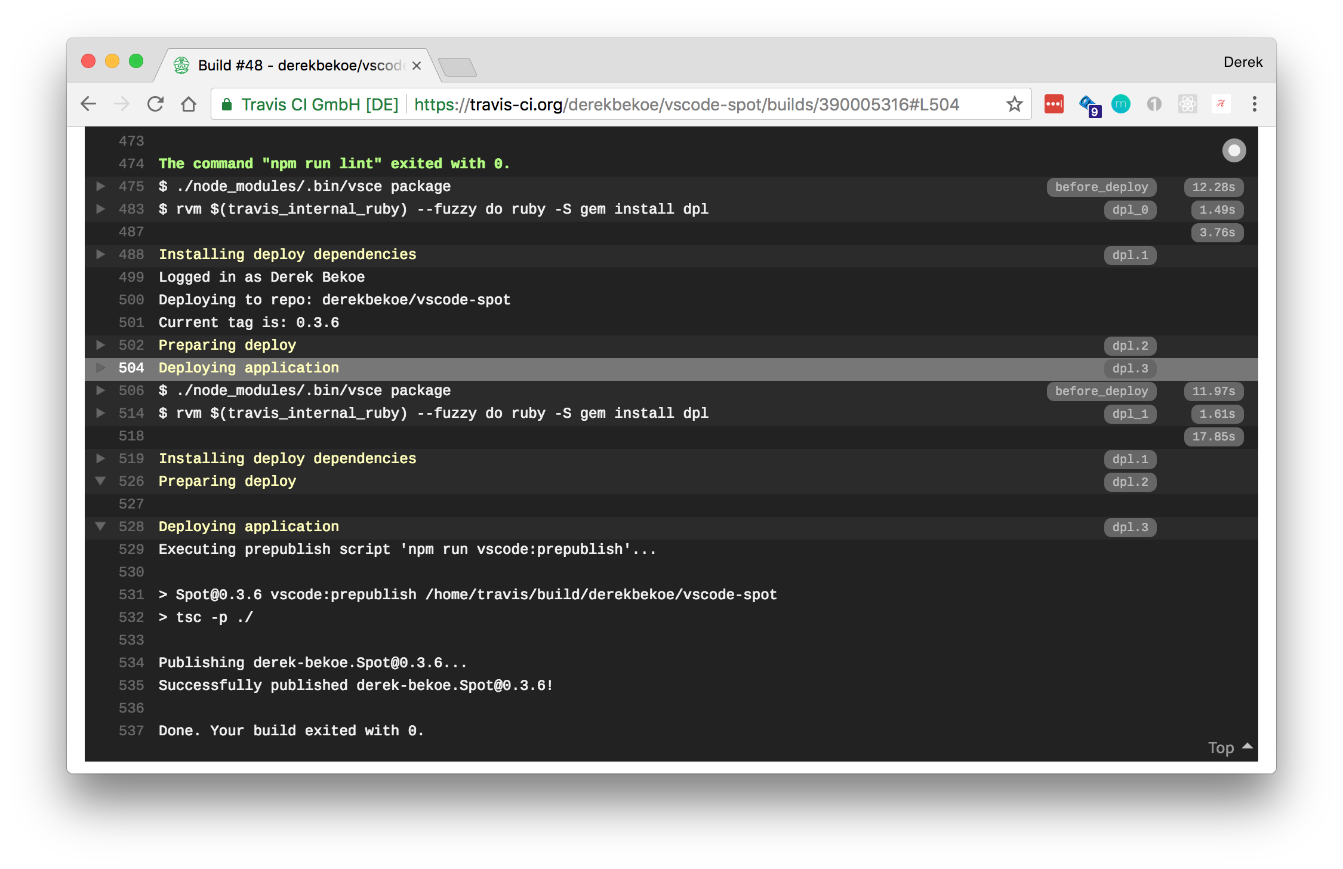The height and width of the screenshot is (869, 1343).
Task: Open the red dots extension icon
Action: [1054, 104]
